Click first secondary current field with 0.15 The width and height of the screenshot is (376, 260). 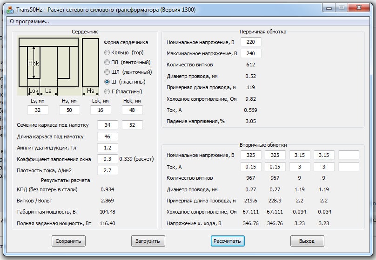pyautogui.click(x=251, y=167)
